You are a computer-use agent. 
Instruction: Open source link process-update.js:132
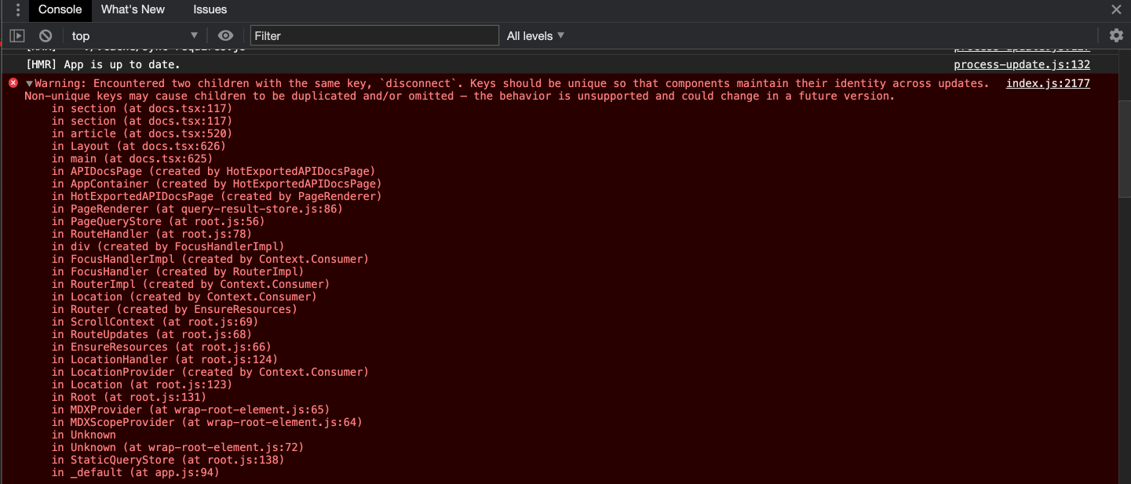pyautogui.click(x=1022, y=64)
